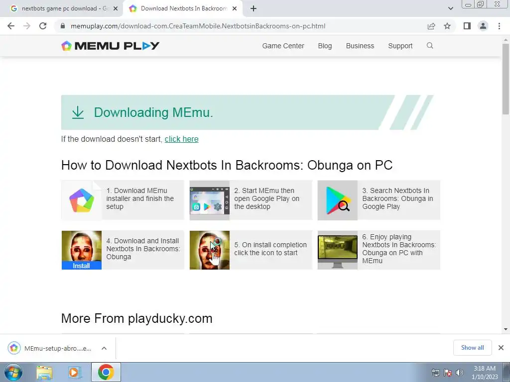Bookmark this page with the star icon
Screen dimensions: 510x382
[x=447, y=26]
